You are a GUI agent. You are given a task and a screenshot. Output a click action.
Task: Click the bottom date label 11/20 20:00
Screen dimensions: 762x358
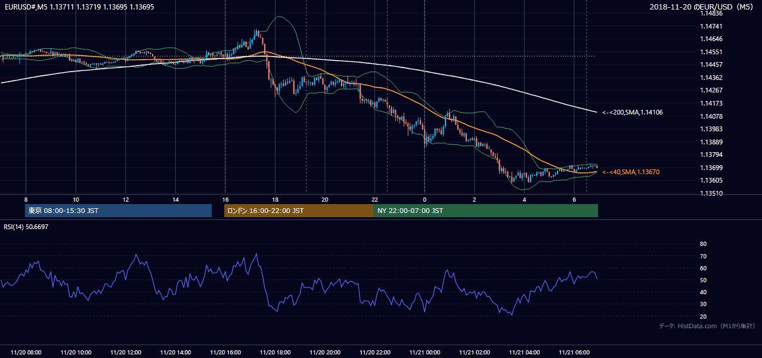click(325, 353)
